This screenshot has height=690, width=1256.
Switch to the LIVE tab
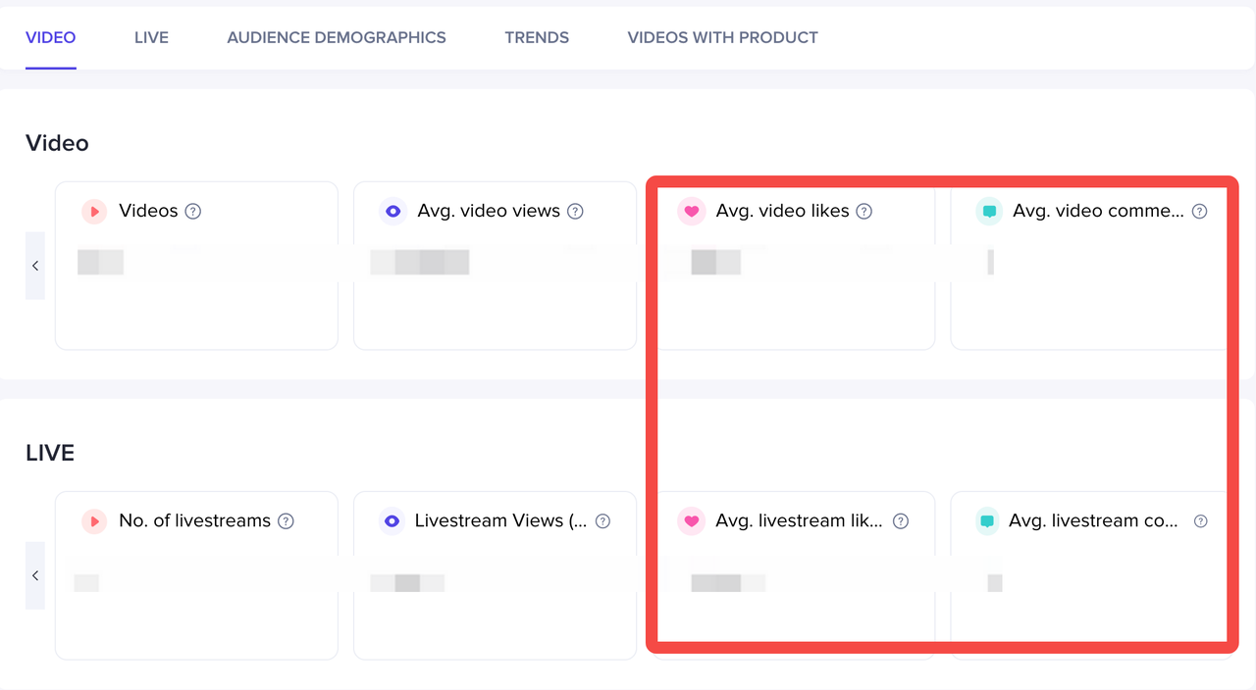(x=151, y=37)
